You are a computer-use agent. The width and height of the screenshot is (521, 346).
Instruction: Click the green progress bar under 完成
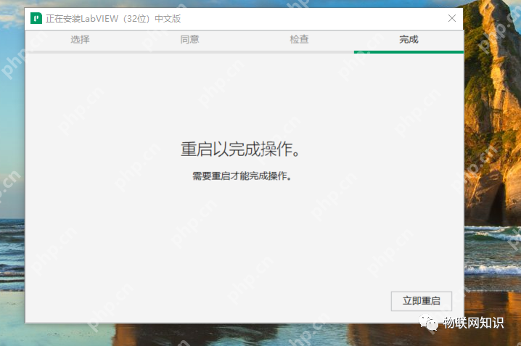[x=409, y=52]
